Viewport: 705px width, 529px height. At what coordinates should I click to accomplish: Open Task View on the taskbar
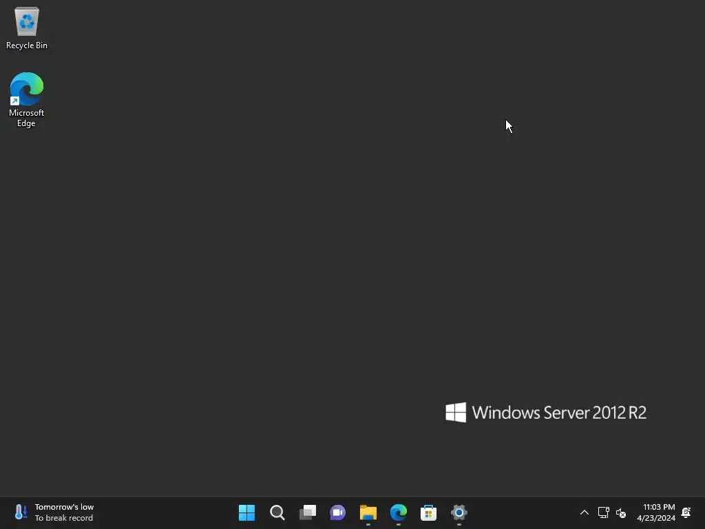(x=308, y=512)
